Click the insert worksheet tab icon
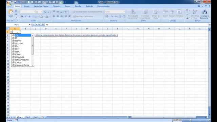 tap(43, 117)
